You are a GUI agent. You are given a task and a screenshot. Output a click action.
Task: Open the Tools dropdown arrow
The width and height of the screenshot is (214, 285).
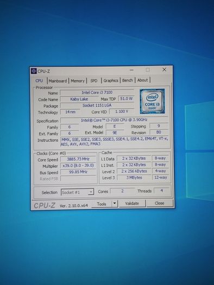pos(115,204)
